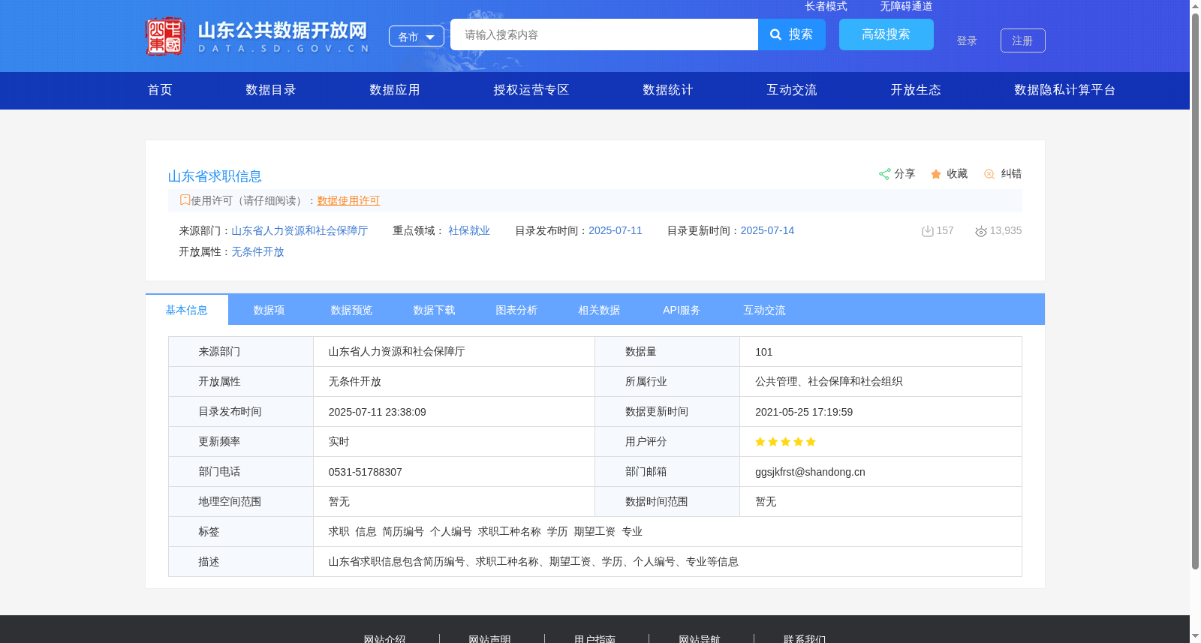Image resolution: width=1201 pixels, height=643 pixels.
Task: Switch to the 基本信息 tab
Action: pyautogui.click(x=187, y=310)
